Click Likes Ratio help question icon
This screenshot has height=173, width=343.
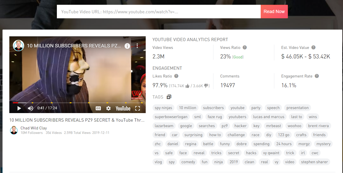tap(176, 76)
